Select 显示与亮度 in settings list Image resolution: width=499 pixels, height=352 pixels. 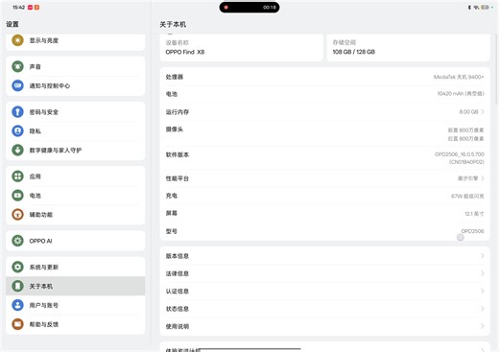pos(76,40)
